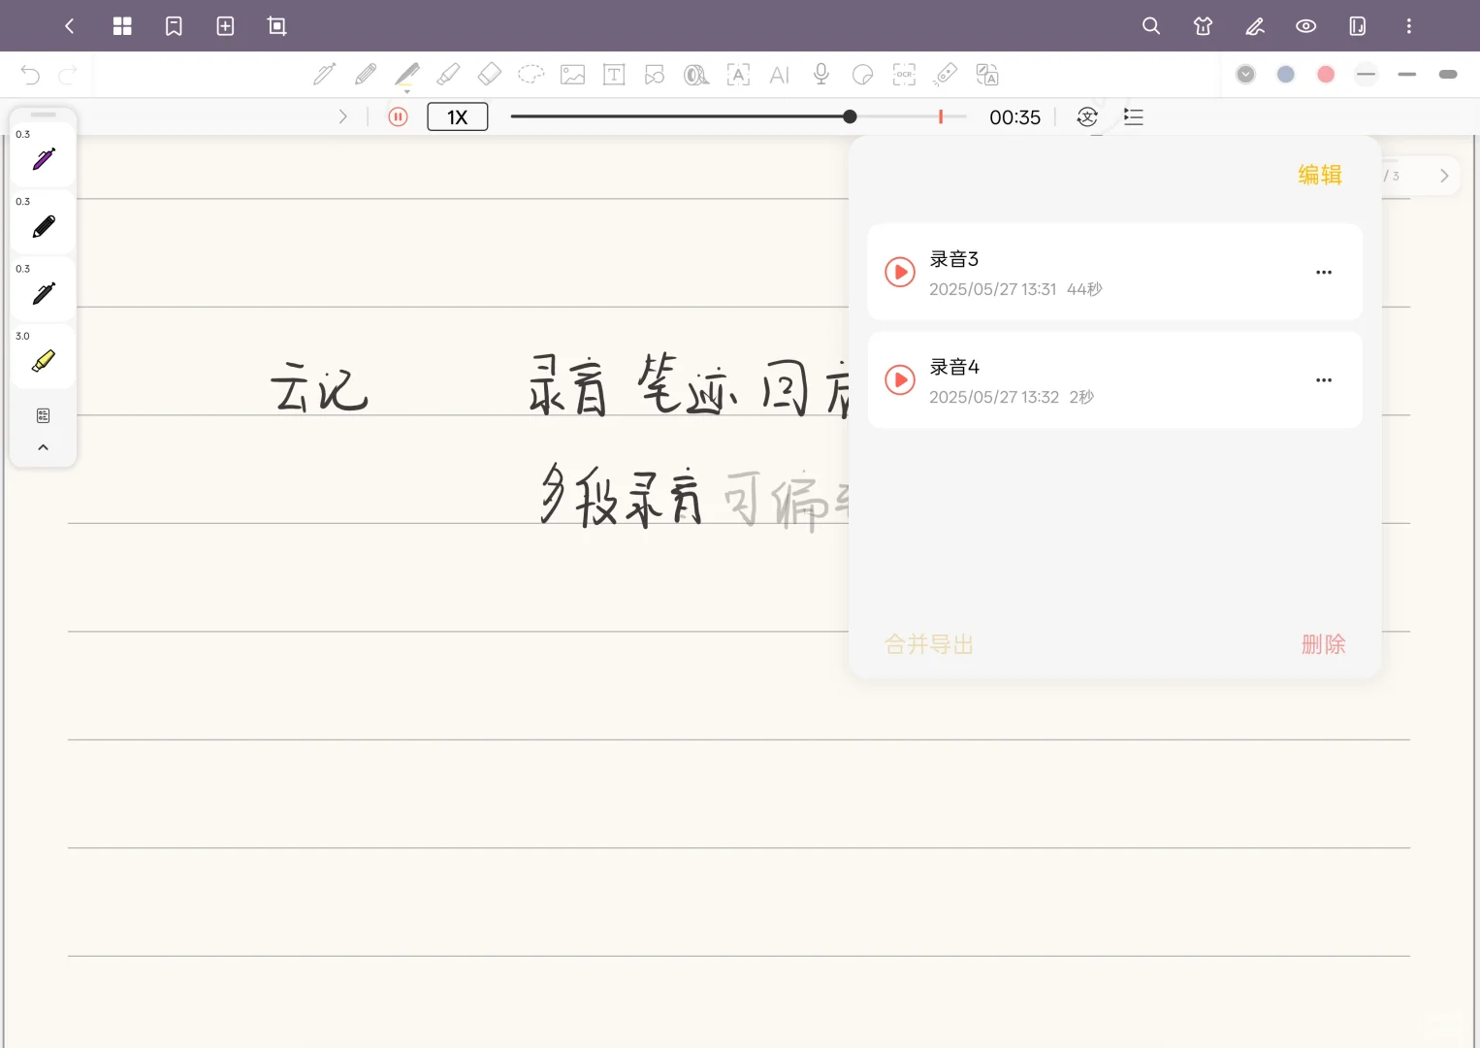Image resolution: width=1480 pixels, height=1048 pixels.
Task: Click the microphone recording tool
Action: pos(821,75)
